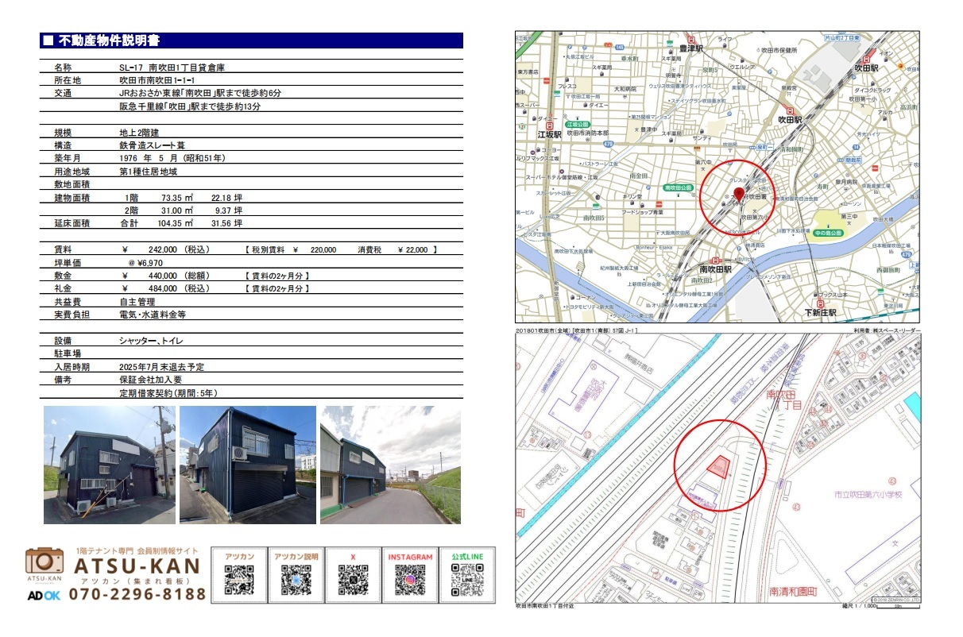The height and width of the screenshot is (637, 963).
Task: Select the rent amount 242,000 (税込)
Action: 165,249
